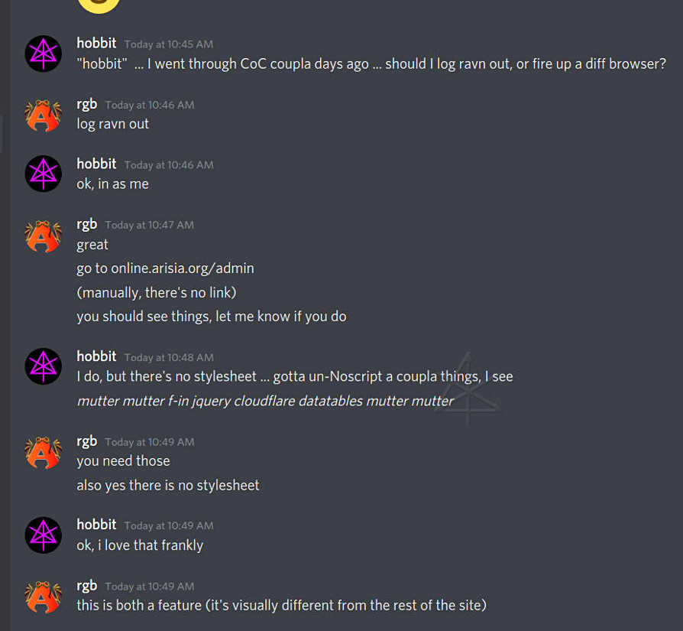The width and height of the screenshot is (683, 631).
Task: Click hobbit's avatar beside "ok, in as me"
Action: tap(43, 174)
